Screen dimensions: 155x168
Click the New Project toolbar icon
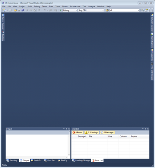5,10
